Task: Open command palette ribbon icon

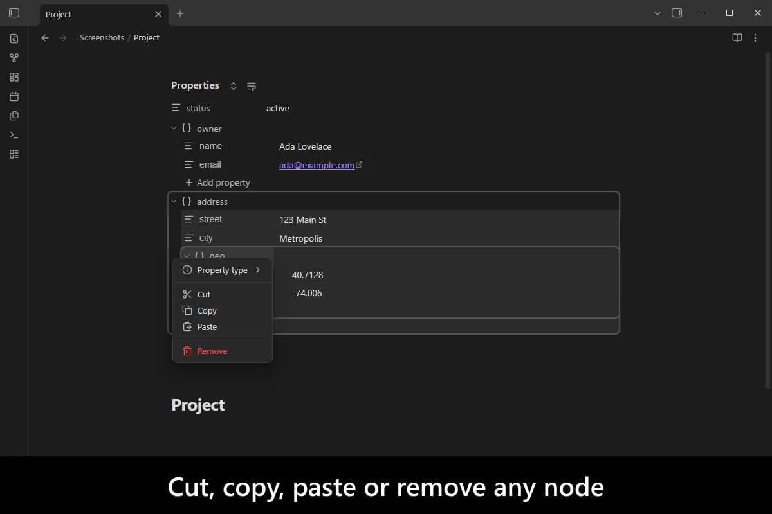Action: (x=14, y=135)
